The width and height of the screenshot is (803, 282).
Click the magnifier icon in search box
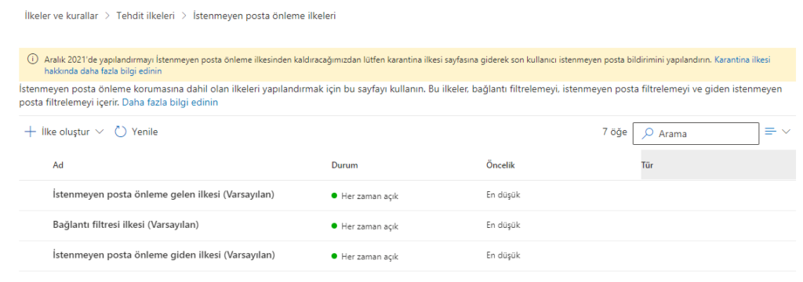[x=649, y=133]
